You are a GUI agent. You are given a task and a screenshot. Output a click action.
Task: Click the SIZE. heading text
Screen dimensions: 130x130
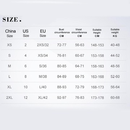click(x=12, y=19)
